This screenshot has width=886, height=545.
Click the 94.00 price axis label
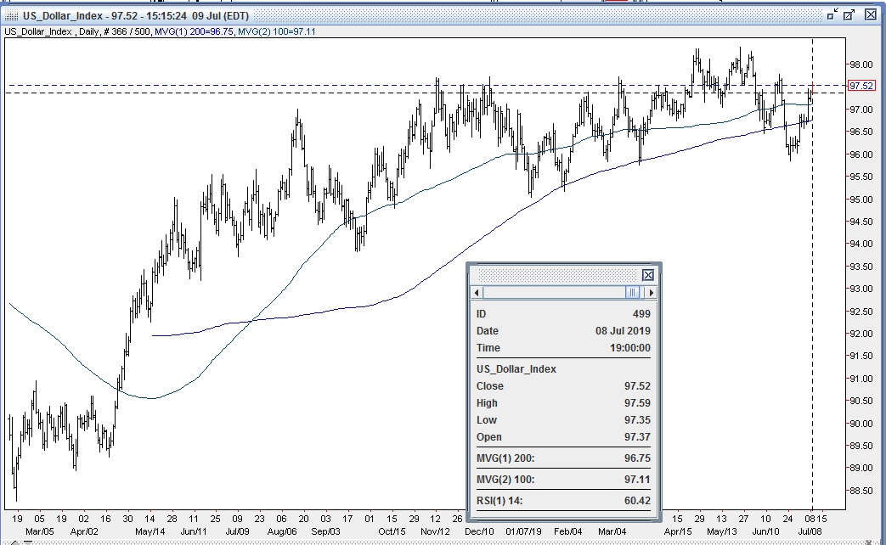[861, 244]
